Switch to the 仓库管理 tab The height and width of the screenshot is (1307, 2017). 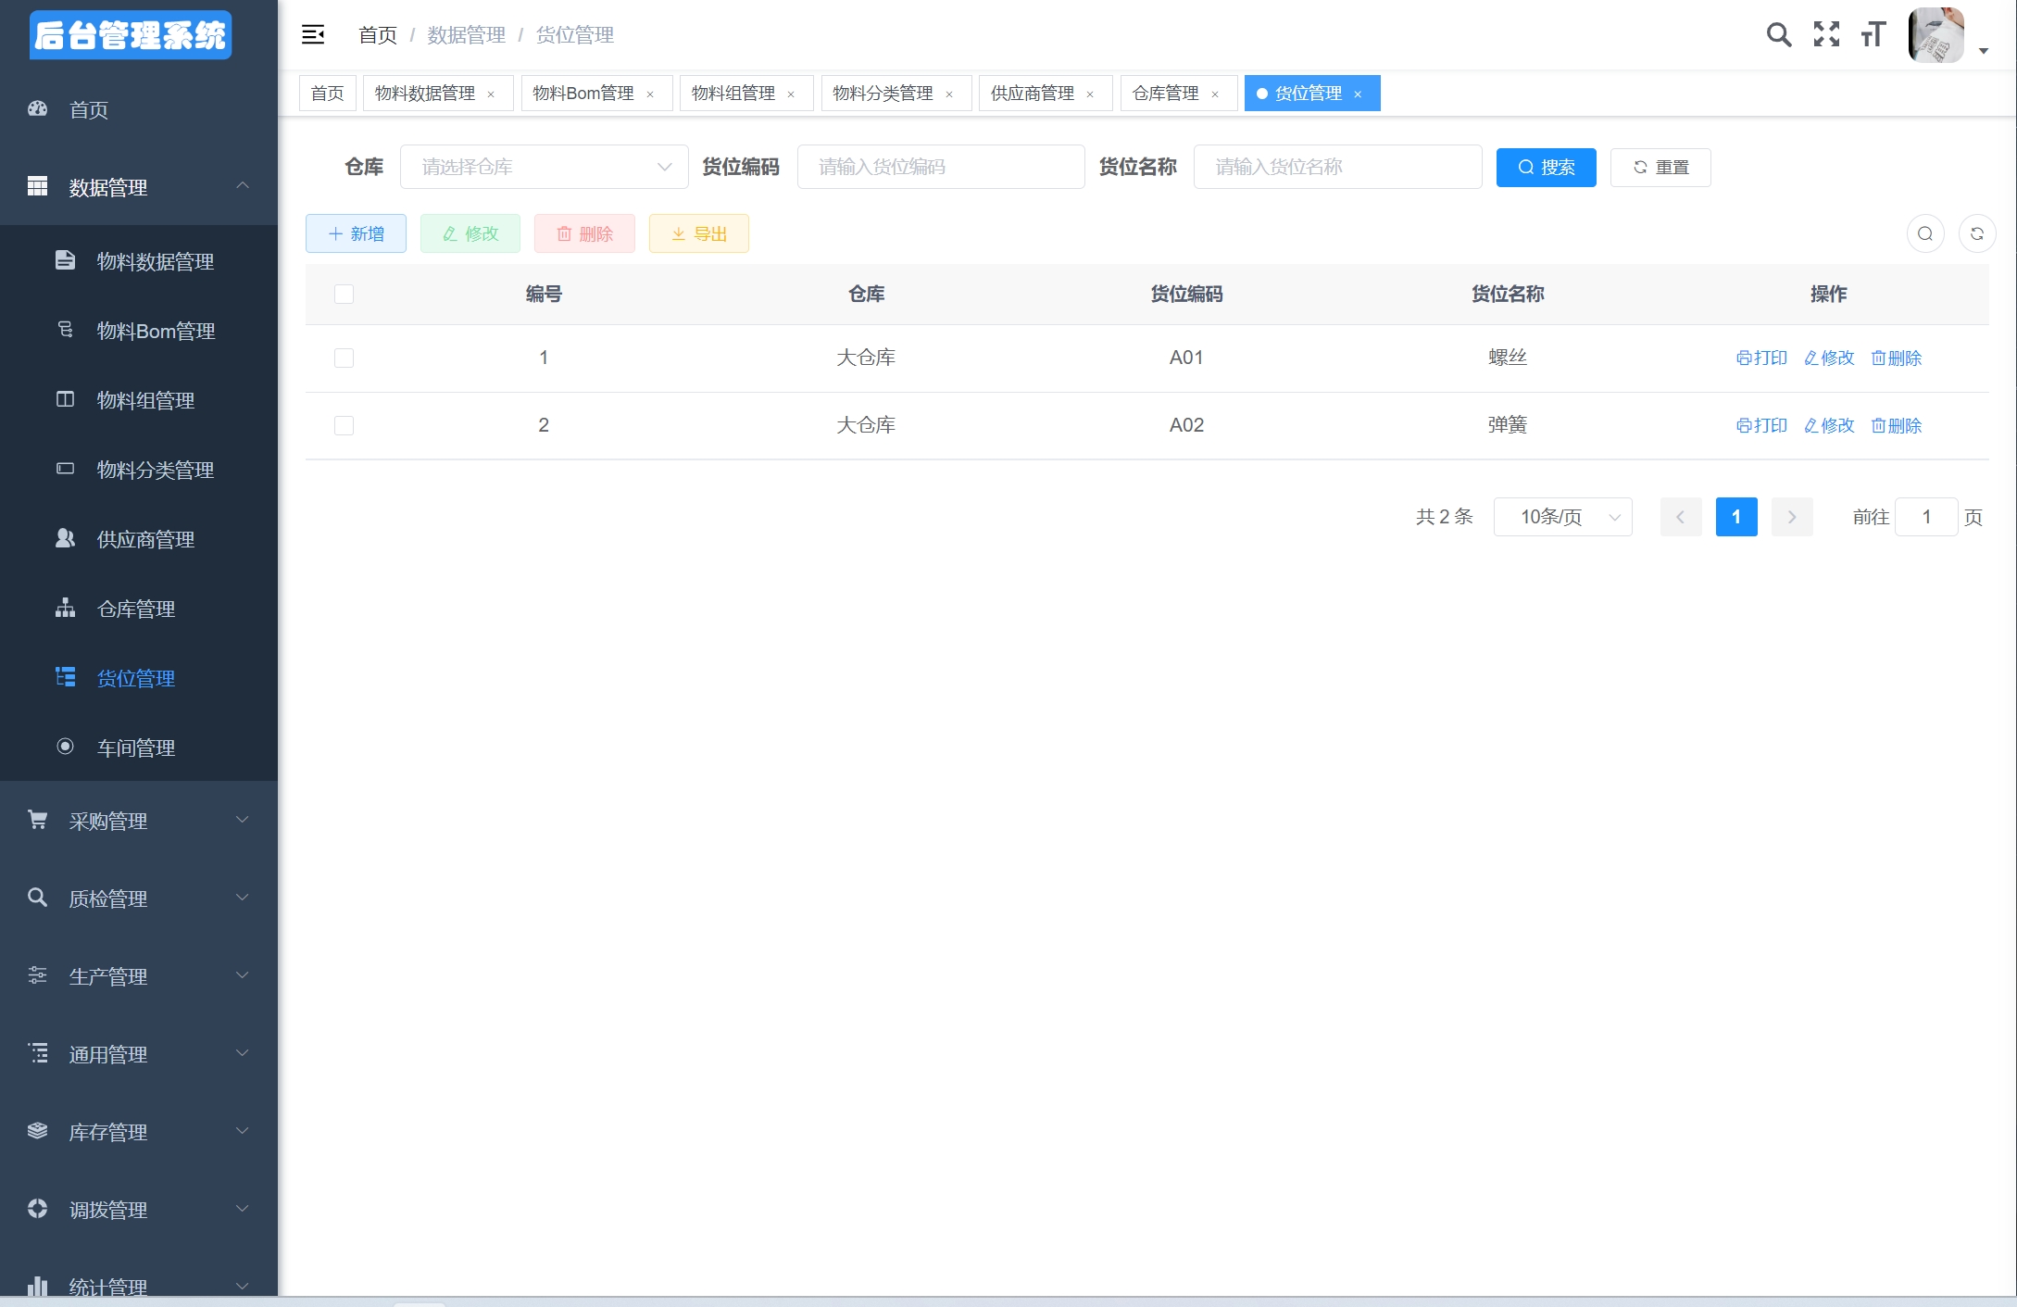click(x=1165, y=94)
